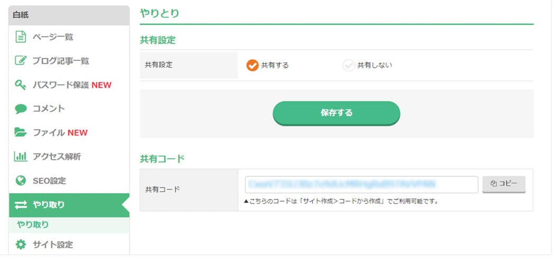Screen dimensions: 560x263
Task: Click the comment speech bubble icon
Action: (x=21, y=109)
